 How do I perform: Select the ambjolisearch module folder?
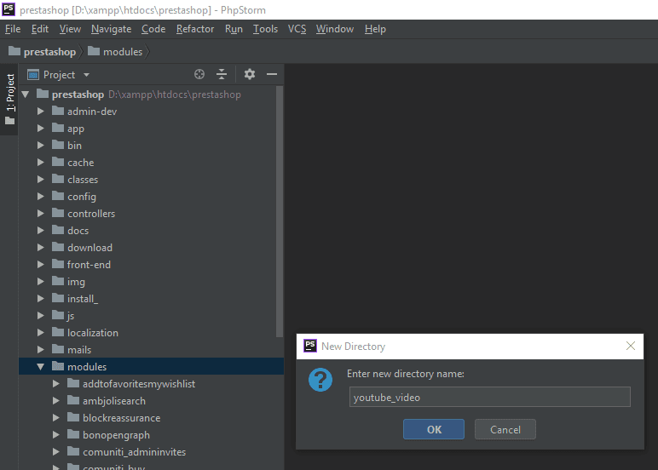(114, 401)
